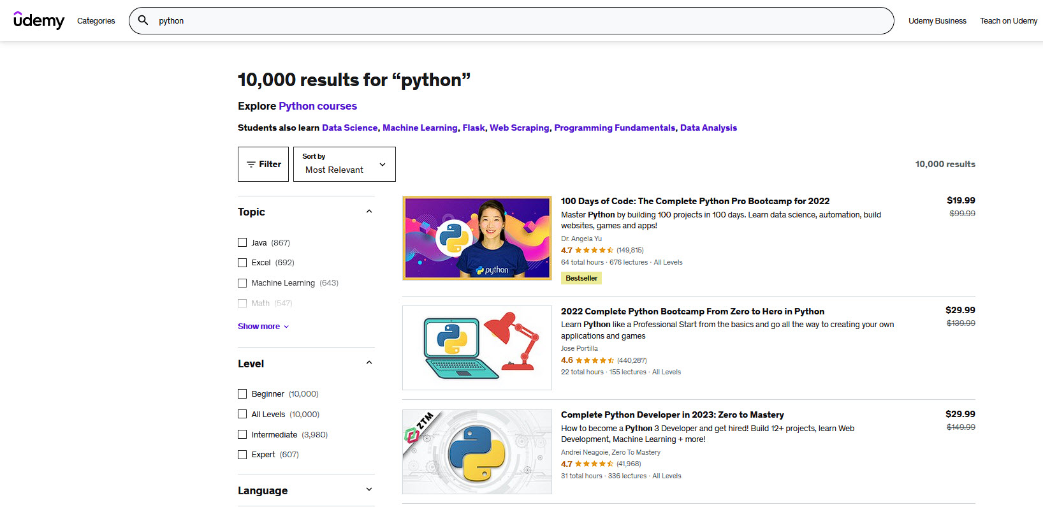Screen dimensions: 1043x507
Task: Check the Machine Learning topic checkbox
Action: (242, 283)
